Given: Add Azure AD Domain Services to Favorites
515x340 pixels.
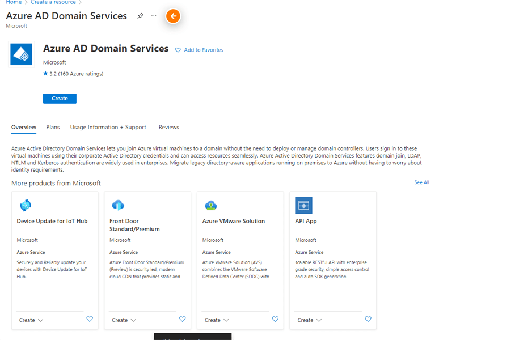Looking at the screenshot, I should (199, 50).
